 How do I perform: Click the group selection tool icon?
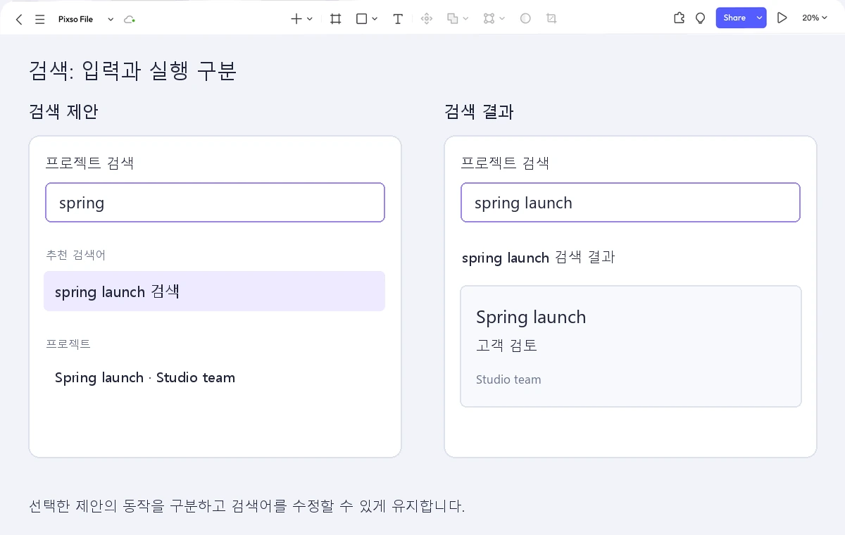click(x=489, y=19)
